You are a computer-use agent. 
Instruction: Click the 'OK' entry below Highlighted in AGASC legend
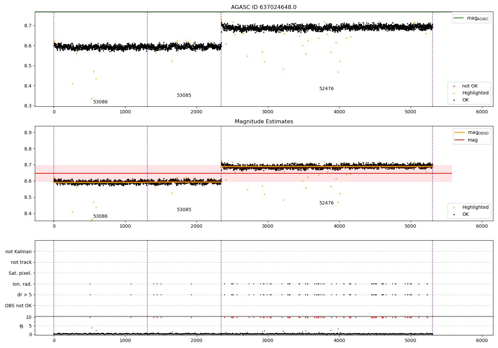pos(465,100)
